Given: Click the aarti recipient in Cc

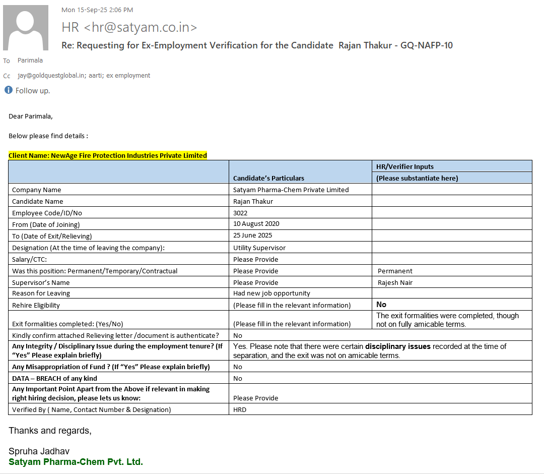Looking at the screenshot, I should point(95,76).
